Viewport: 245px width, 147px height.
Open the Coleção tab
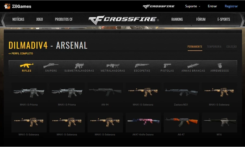coord(231,47)
